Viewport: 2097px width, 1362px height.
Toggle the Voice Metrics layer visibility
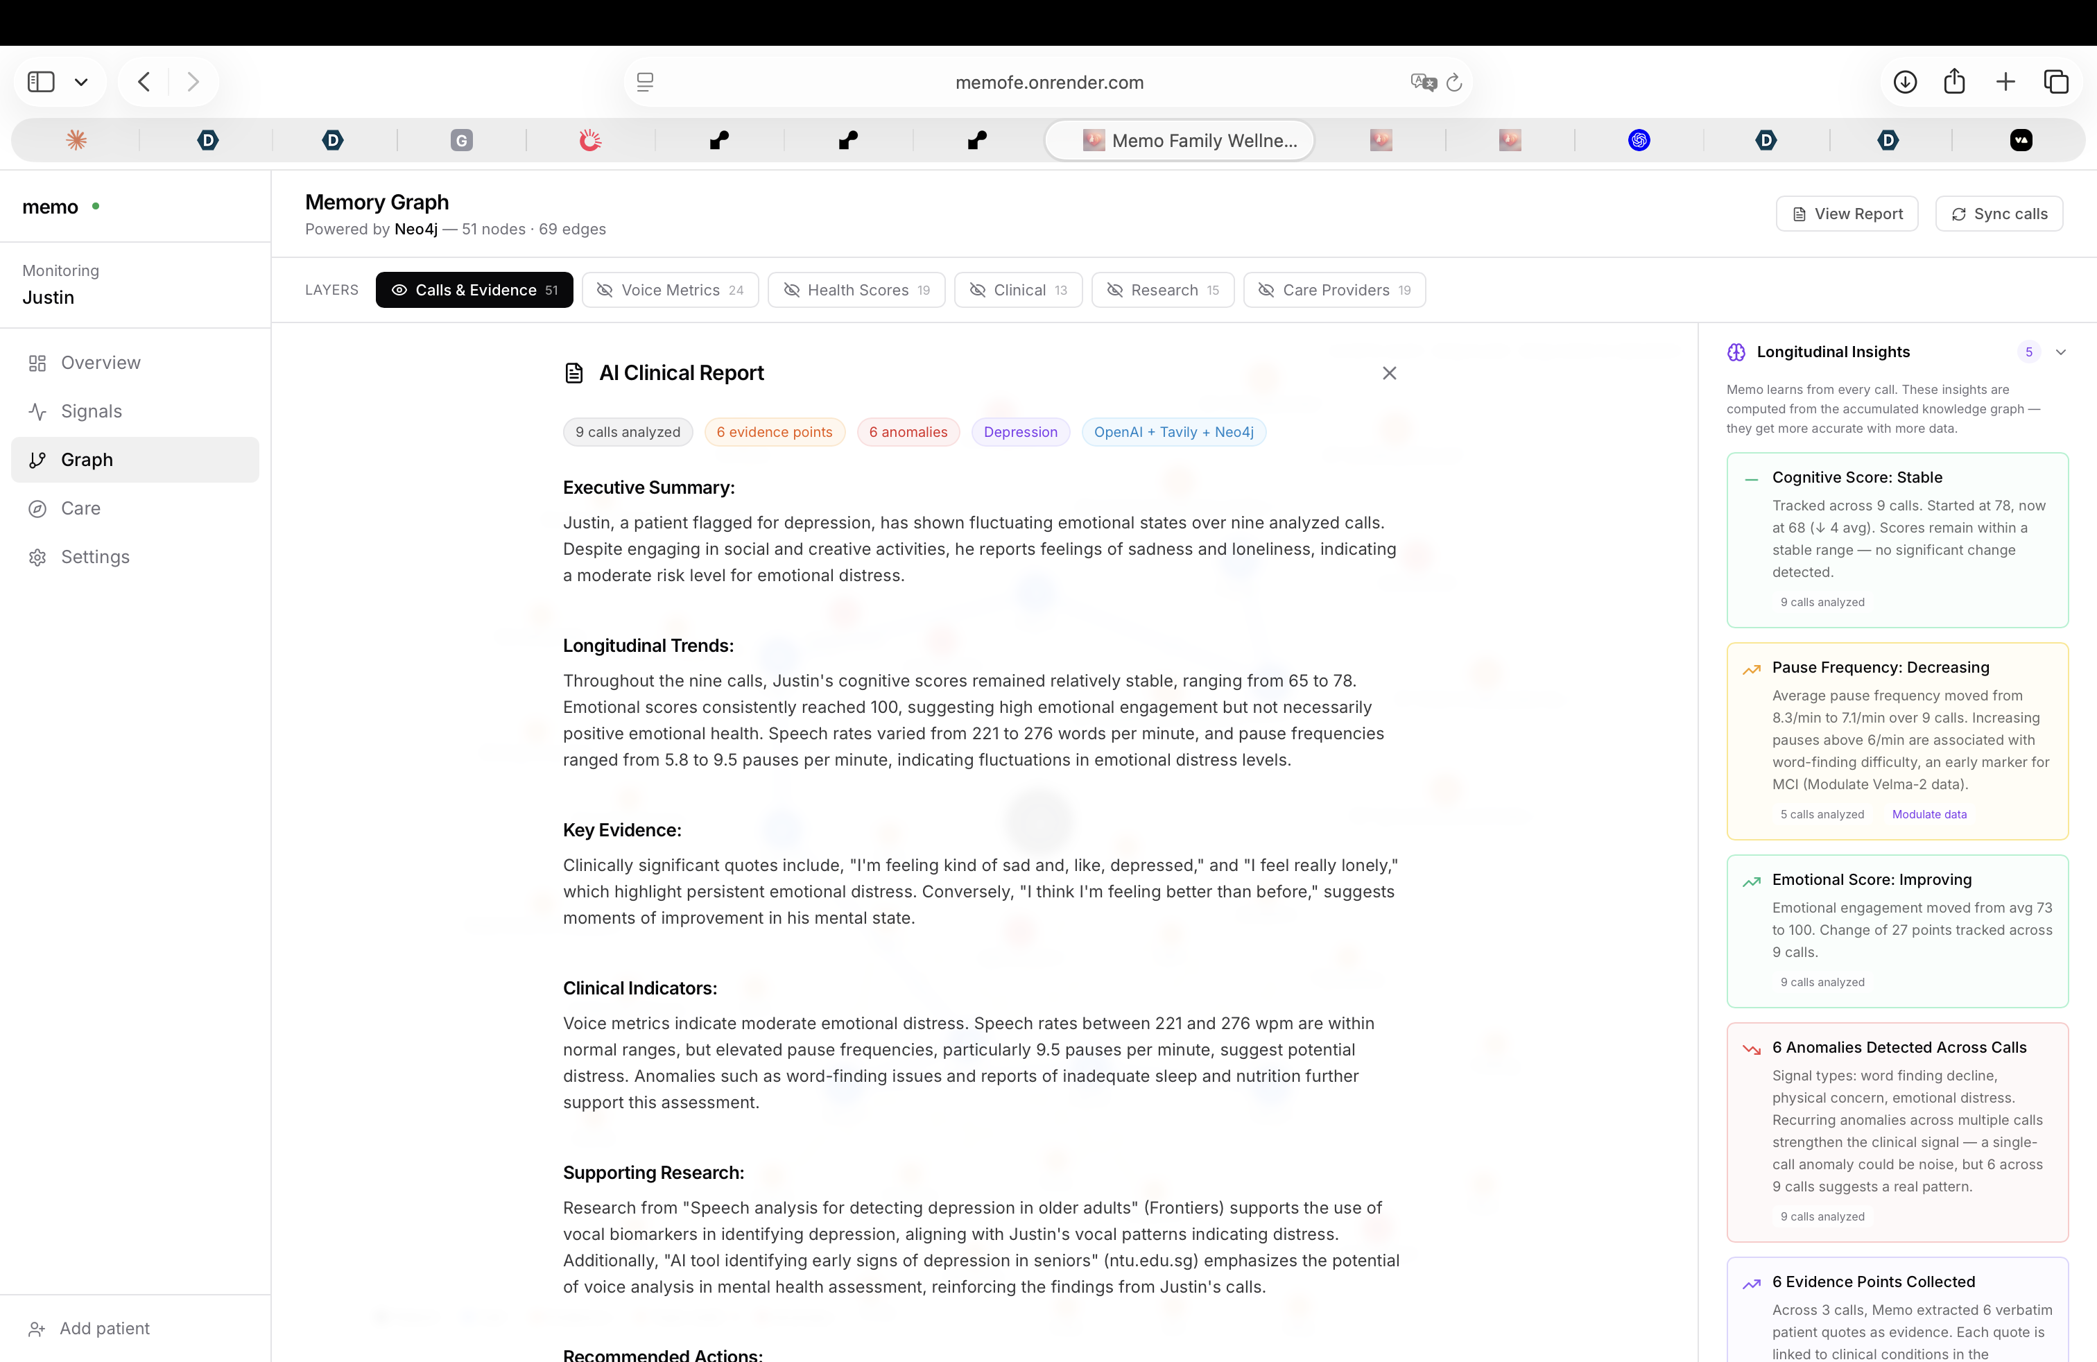tap(670, 290)
